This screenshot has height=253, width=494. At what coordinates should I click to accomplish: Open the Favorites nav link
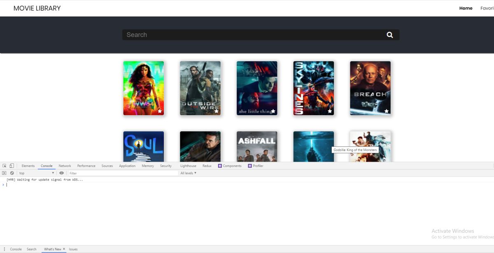(487, 8)
